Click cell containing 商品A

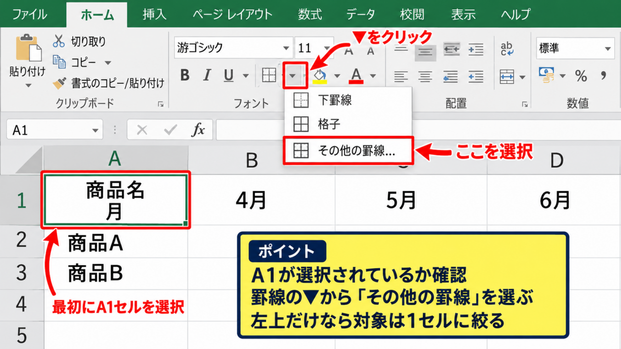(x=115, y=242)
